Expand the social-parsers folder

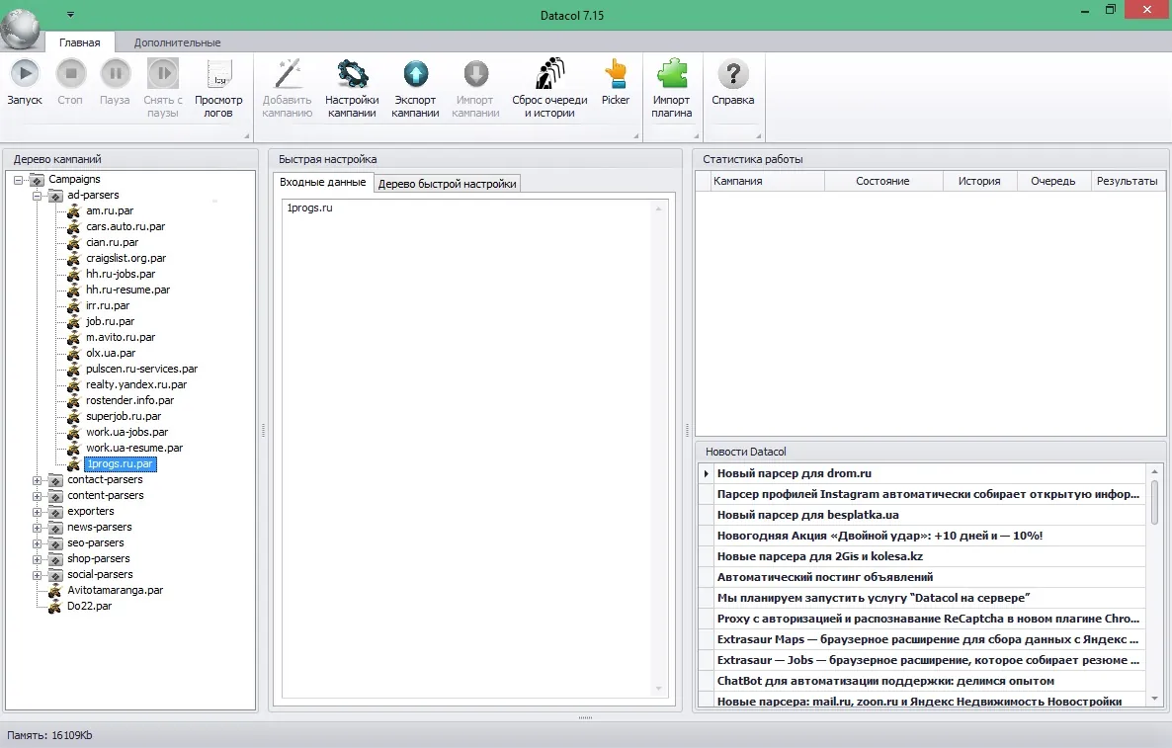pos(37,575)
